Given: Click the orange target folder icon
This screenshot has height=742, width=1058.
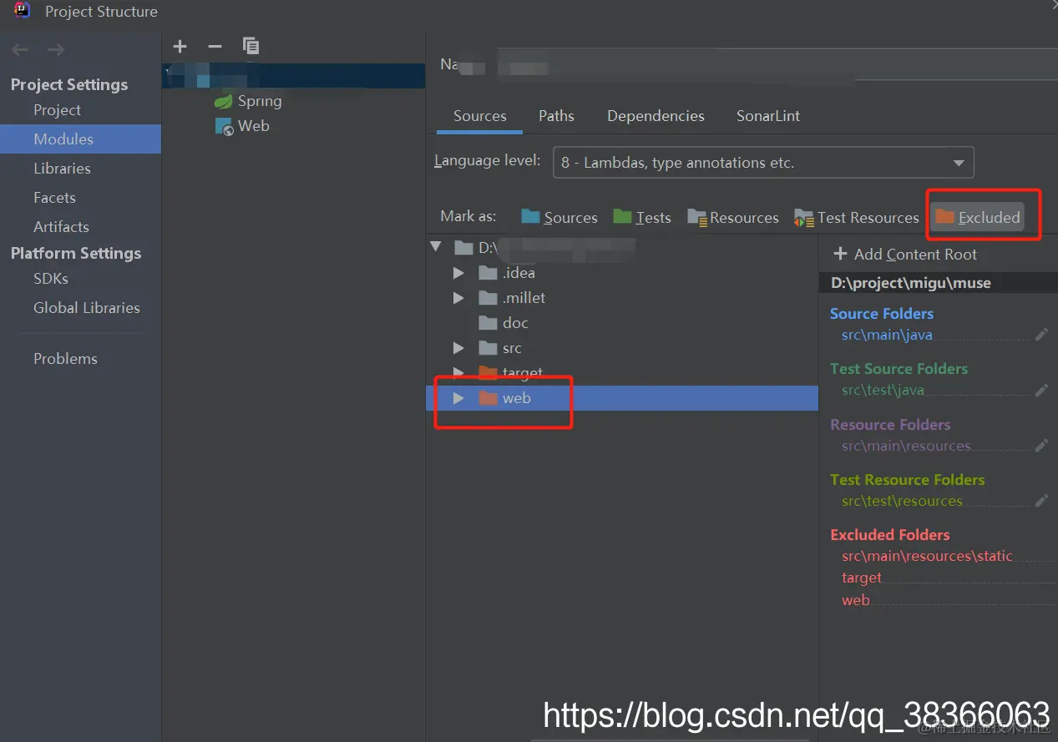Looking at the screenshot, I should click(489, 371).
